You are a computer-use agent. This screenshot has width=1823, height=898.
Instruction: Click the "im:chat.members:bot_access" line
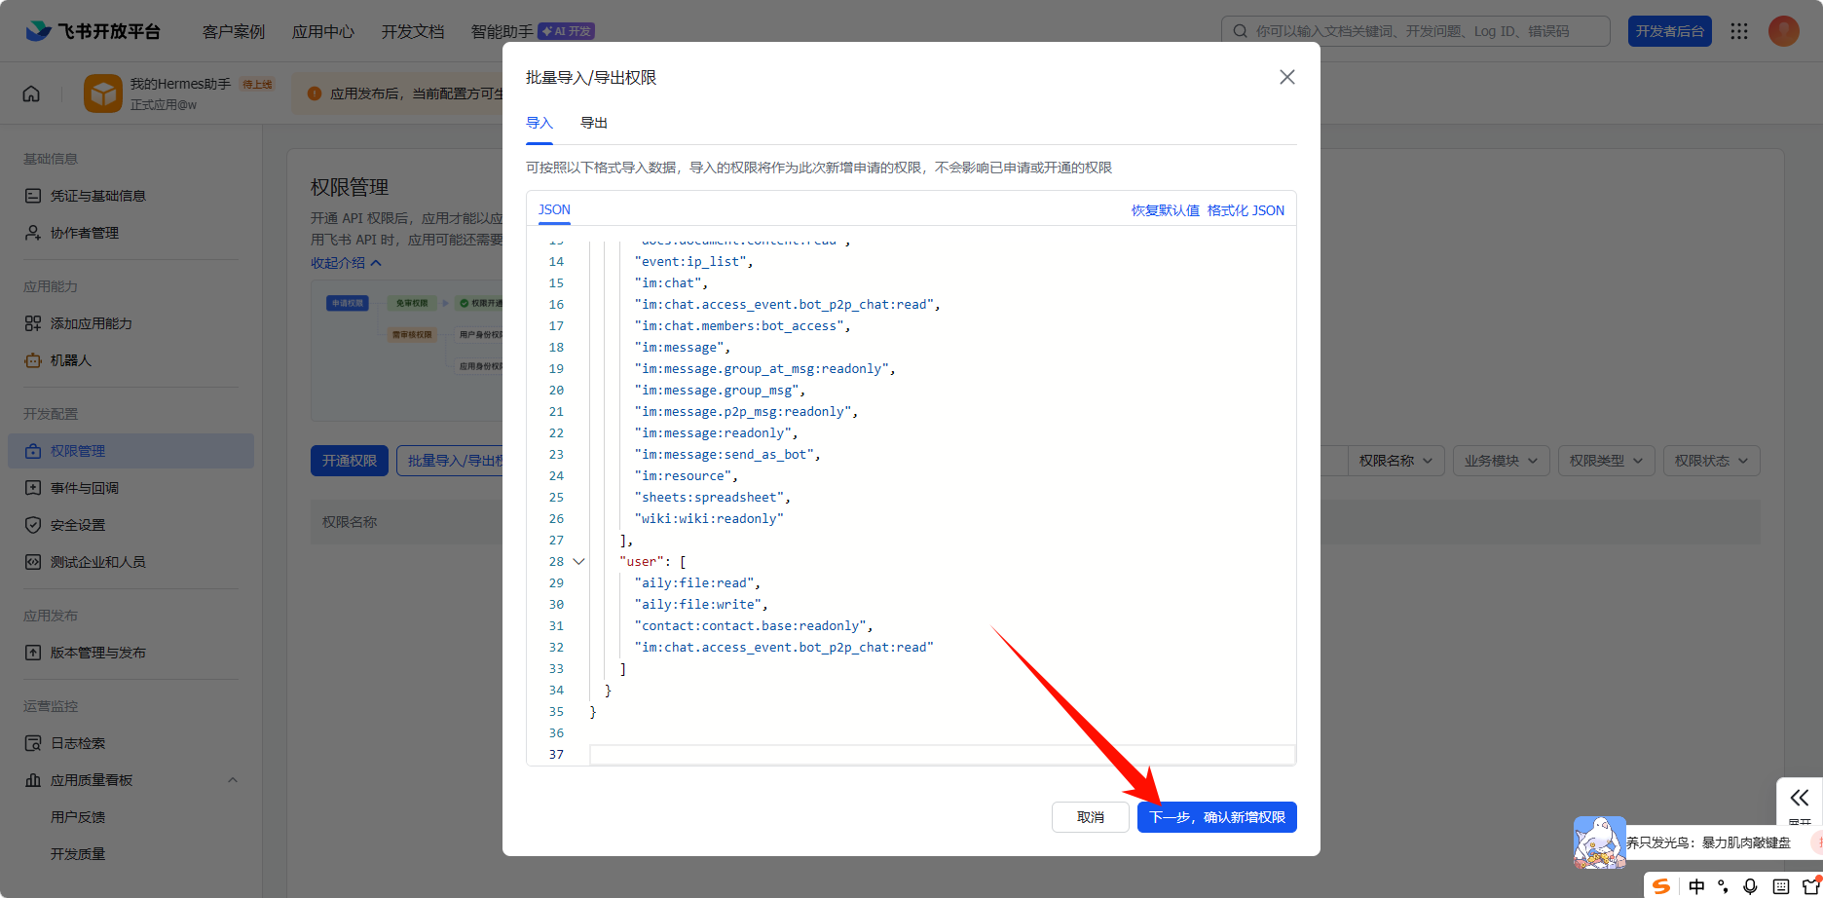point(743,325)
